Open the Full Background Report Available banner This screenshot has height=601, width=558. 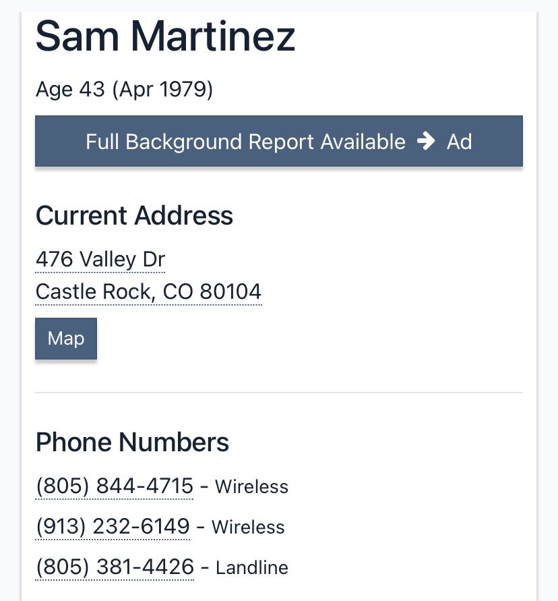click(x=279, y=141)
